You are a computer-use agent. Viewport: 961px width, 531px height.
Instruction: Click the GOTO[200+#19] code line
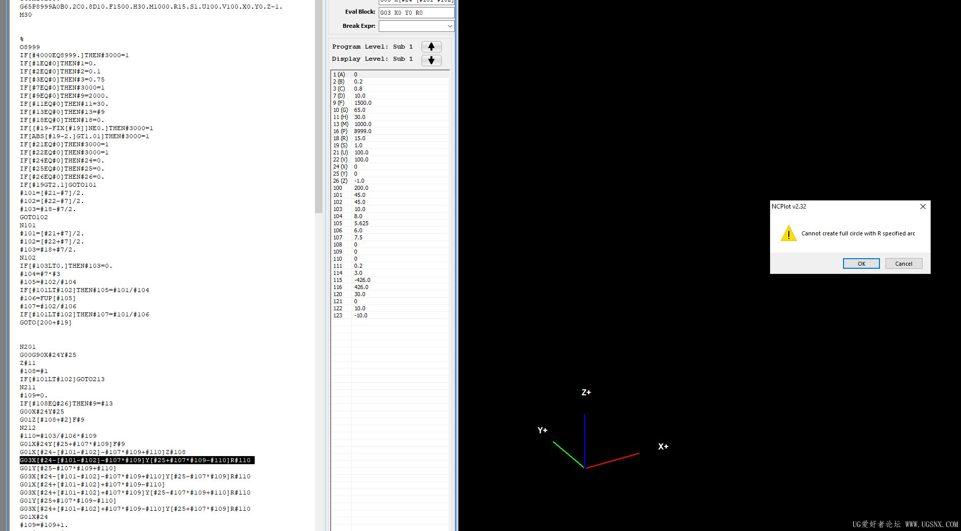pos(46,322)
